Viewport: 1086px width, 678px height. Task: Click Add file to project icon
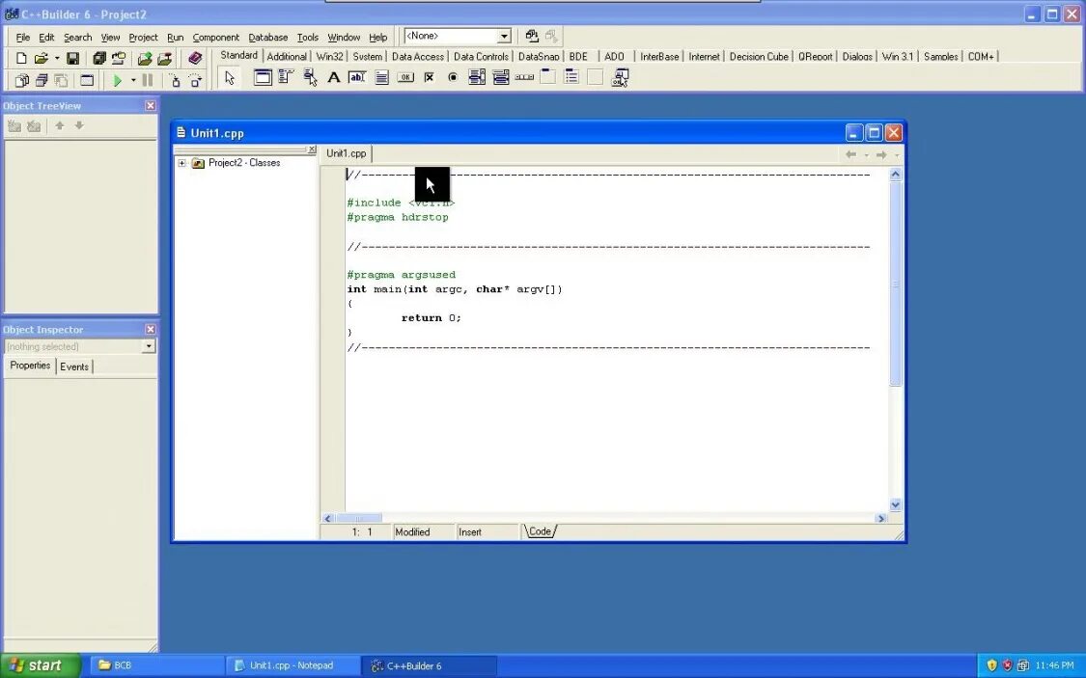point(145,59)
